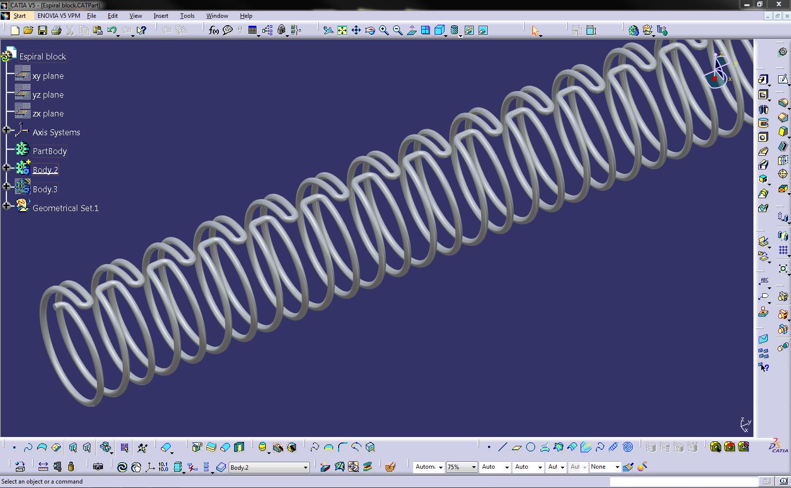Viewport: 791px width, 488px height.
Task: Click the Normal View icon
Action: [411, 31]
